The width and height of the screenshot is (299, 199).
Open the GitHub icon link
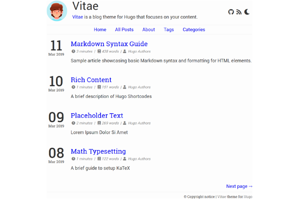231,12
